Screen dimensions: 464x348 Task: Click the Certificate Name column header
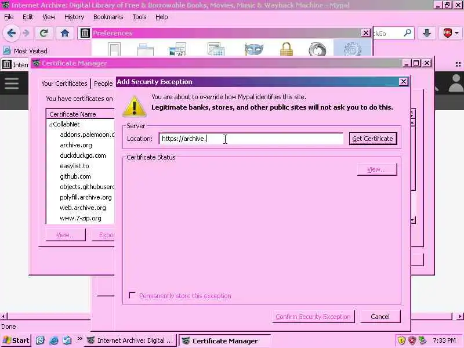pos(81,114)
